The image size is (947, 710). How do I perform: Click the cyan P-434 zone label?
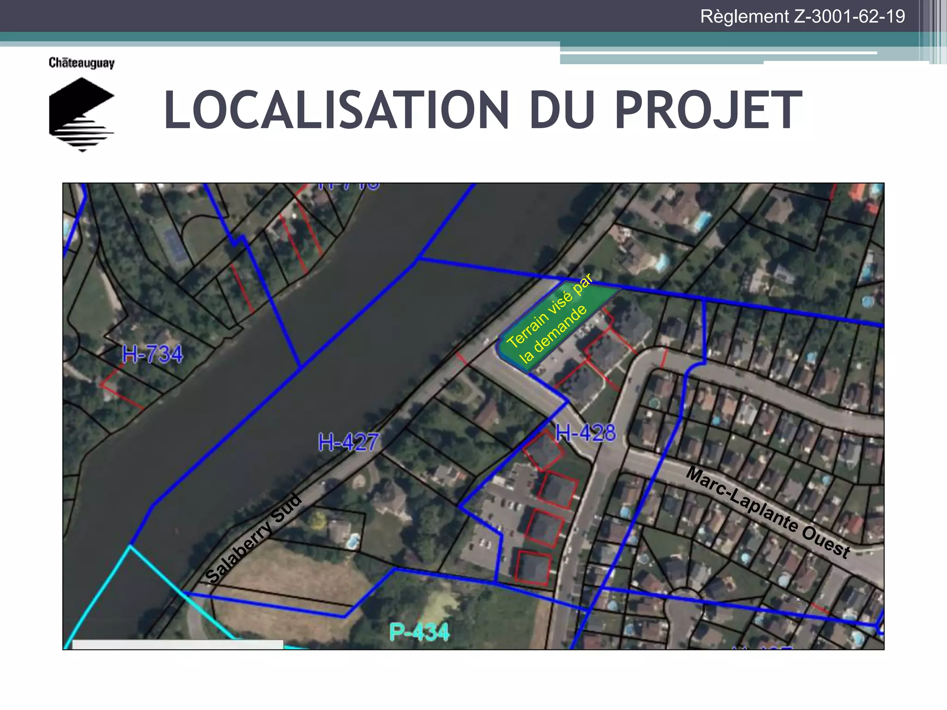(x=419, y=632)
